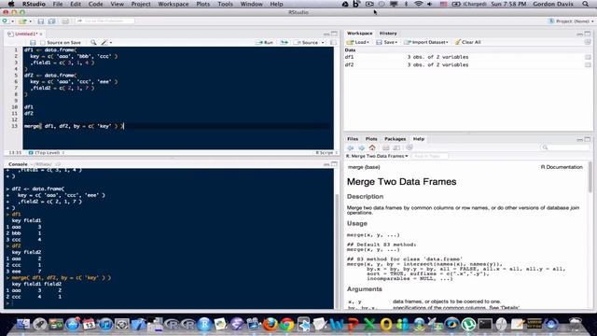
Task: Click the Clear All button
Action: click(468, 42)
